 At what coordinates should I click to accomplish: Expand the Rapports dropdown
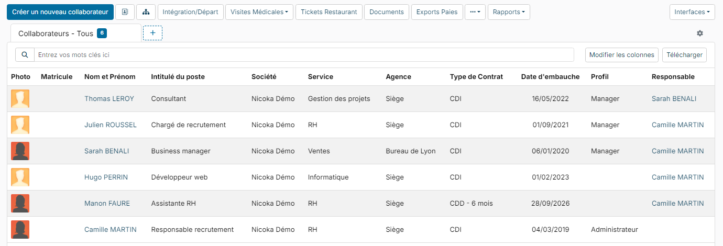point(509,12)
